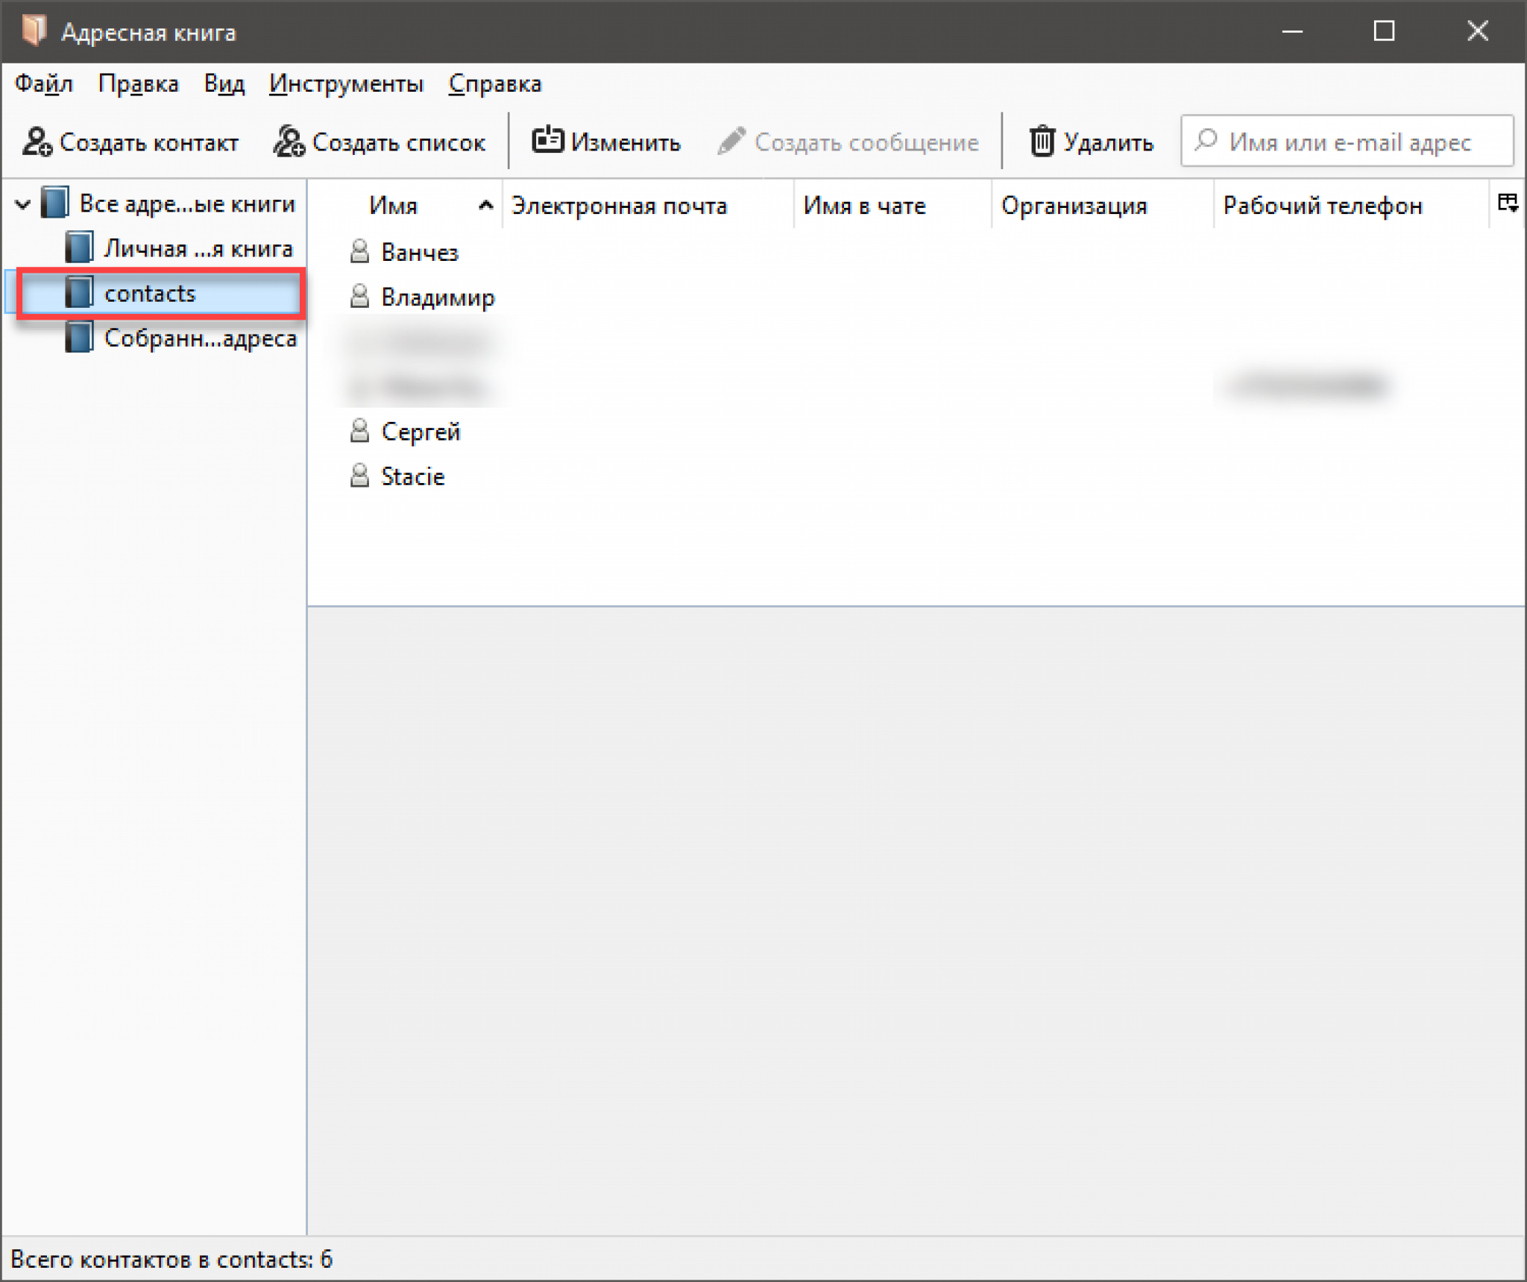Click the book icon next to contacts
Screen dimensions: 1527x1282
click(x=78, y=292)
